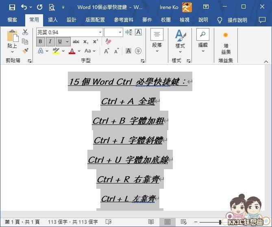Open the 說明 tab

pyautogui.click(x=203, y=20)
